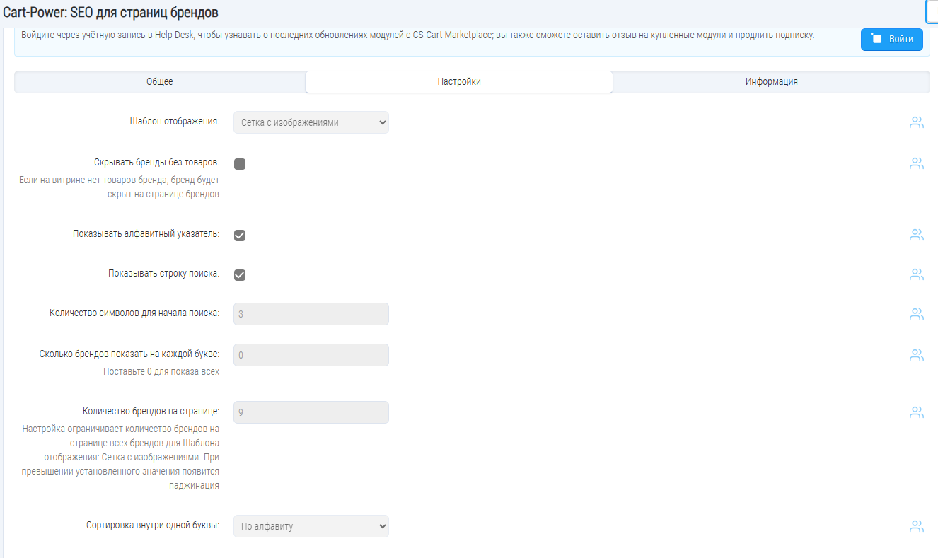Click users icon beside Скрывать бренды без товаров
The image size is (938, 558).
coord(917,163)
